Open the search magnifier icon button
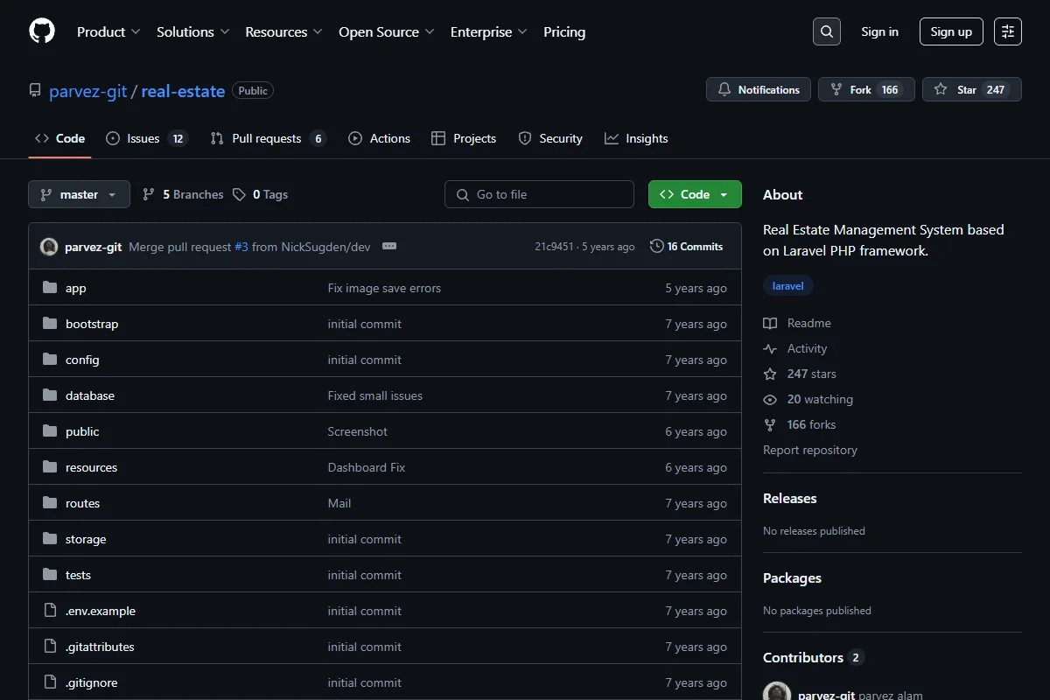The width and height of the screenshot is (1050, 700). click(827, 31)
